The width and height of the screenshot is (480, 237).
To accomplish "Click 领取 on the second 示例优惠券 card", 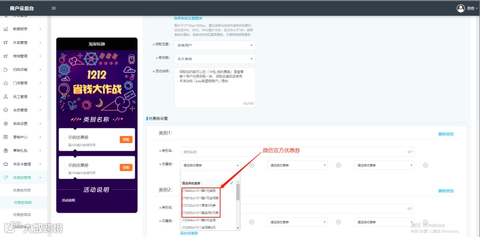I will pyautogui.click(x=126, y=167).
